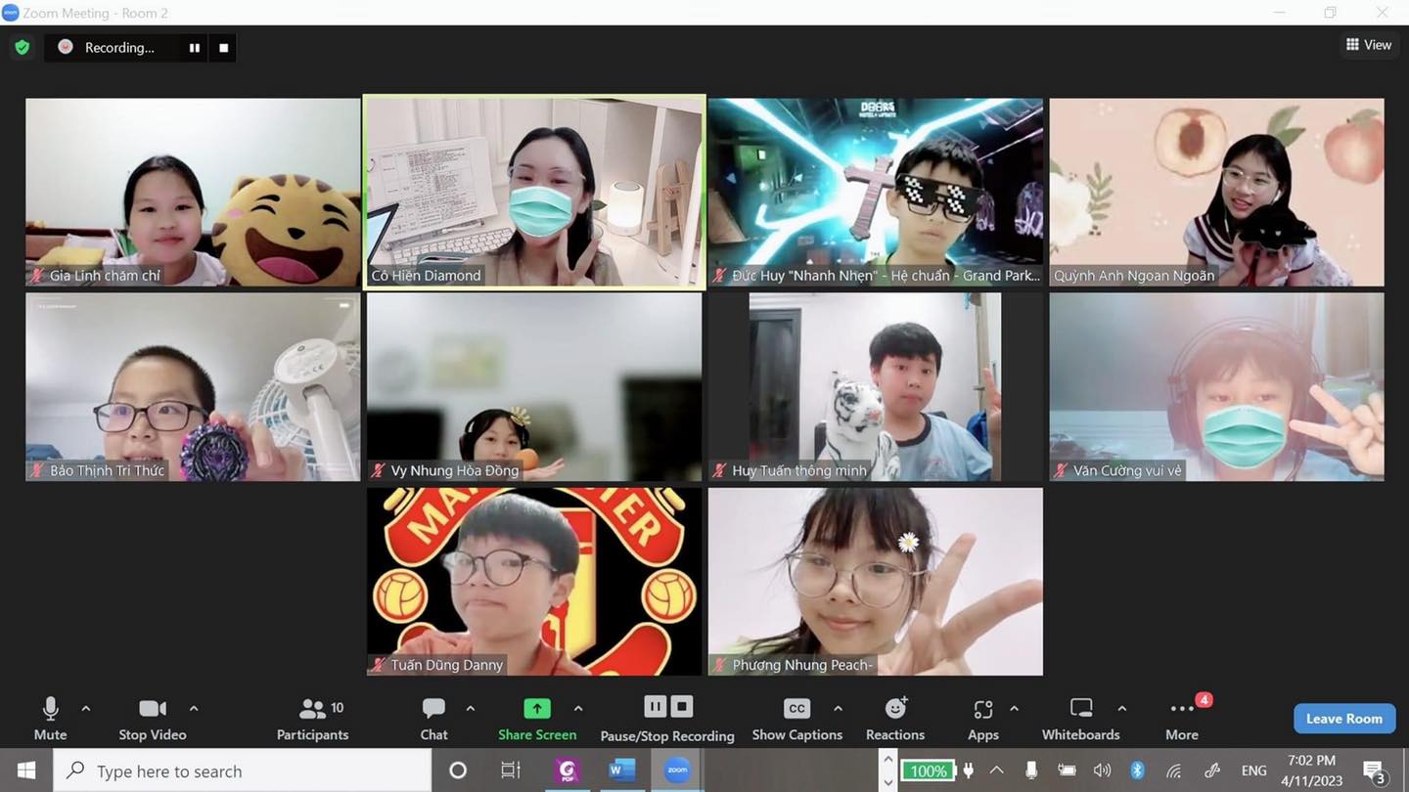Toggle Show Captions CC button
The width and height of the screenshot is (1409, 792).
pos(796,710)
